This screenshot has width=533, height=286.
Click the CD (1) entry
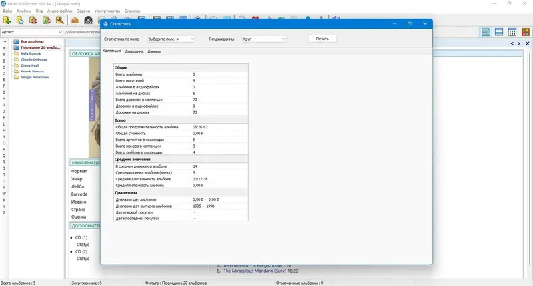81,238
